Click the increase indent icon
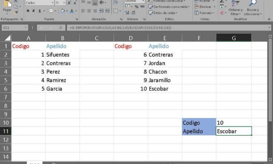273x164 pixels. pos(107,11)
